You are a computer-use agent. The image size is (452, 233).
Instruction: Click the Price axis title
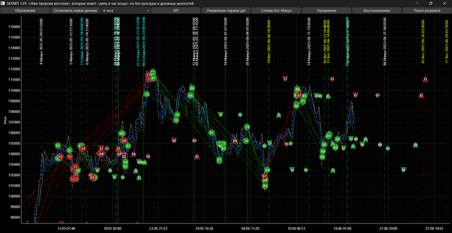tap(5, 121)
